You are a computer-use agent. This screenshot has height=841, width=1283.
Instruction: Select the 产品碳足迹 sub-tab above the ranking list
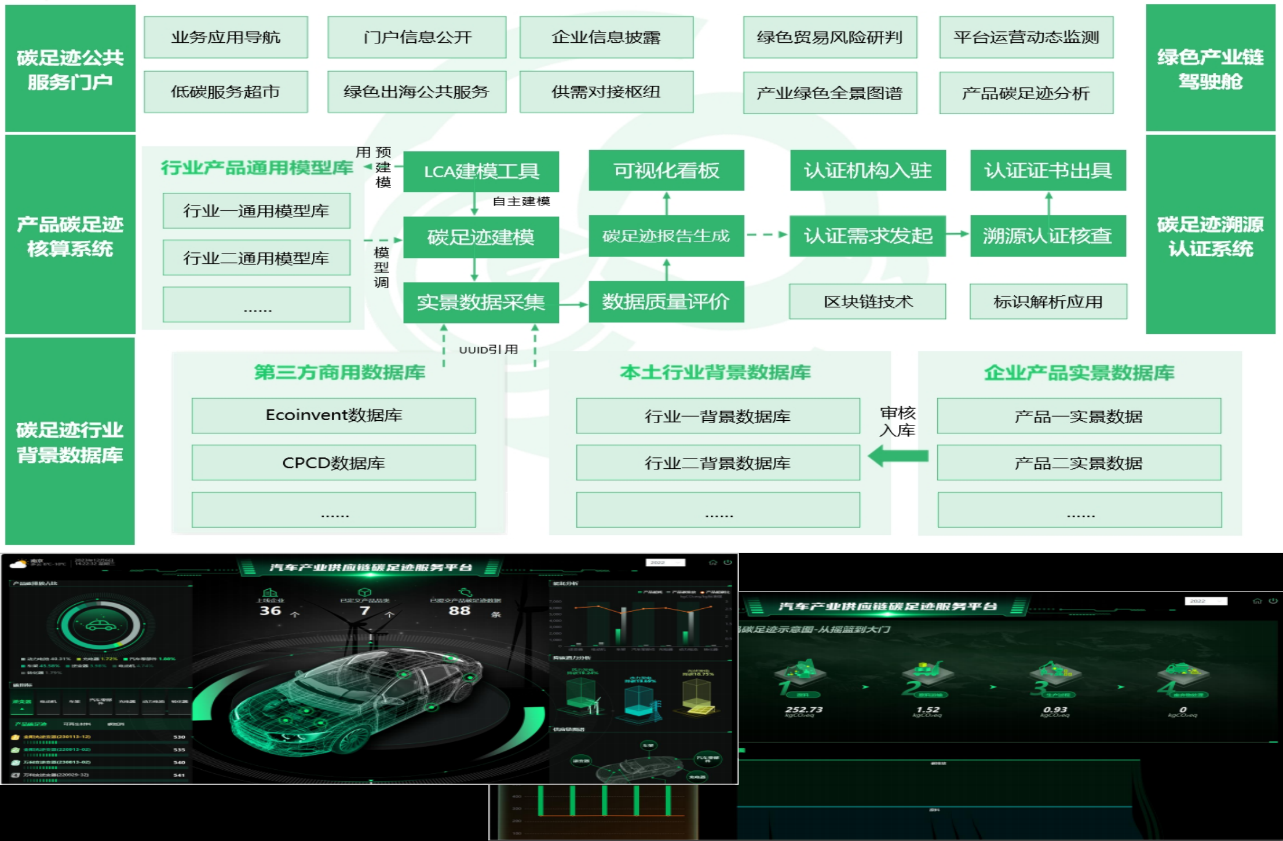pos(31,724)
